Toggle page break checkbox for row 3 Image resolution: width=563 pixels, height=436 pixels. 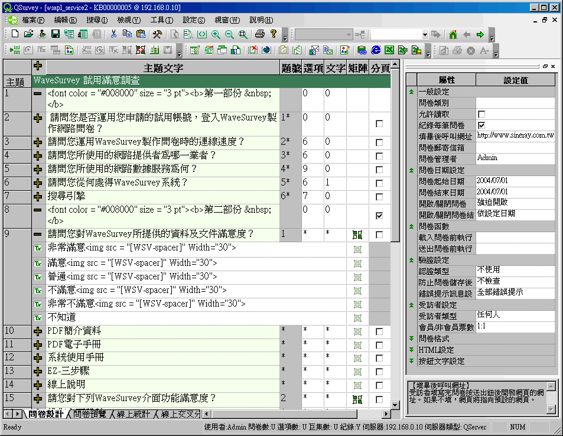pos(379,142)
